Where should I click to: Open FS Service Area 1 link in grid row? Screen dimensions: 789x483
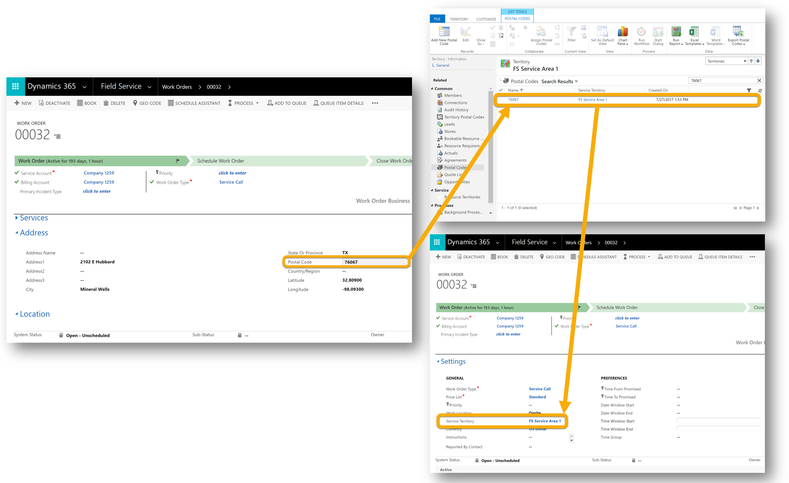pos(592,99)
